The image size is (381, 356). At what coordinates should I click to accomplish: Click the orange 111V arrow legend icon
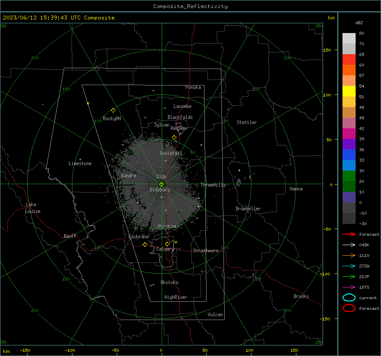coord(349,255)
